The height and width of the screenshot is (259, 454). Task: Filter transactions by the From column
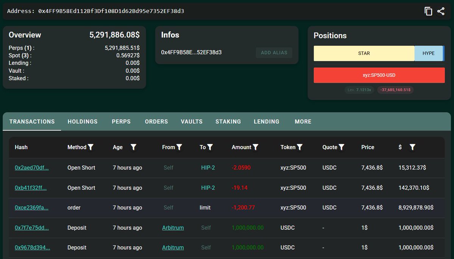[x=179, y=147]
